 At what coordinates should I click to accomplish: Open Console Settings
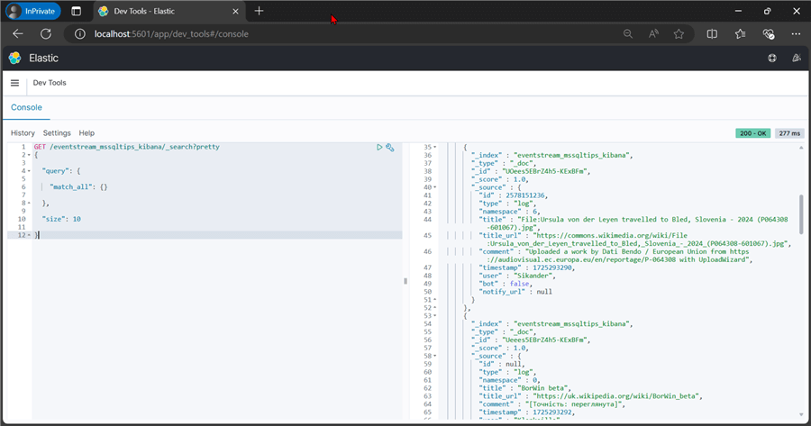click(57, 133)
